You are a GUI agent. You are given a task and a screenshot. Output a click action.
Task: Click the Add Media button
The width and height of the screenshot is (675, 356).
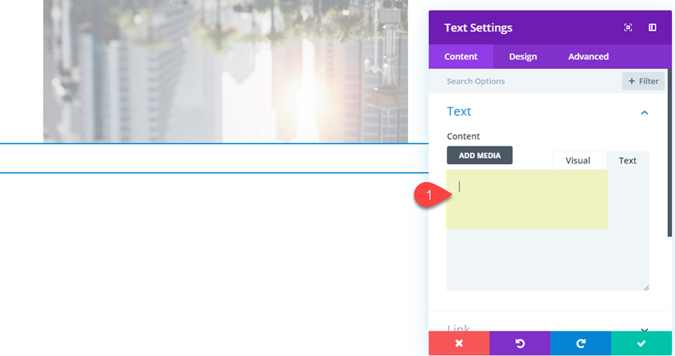click(479, 156)
